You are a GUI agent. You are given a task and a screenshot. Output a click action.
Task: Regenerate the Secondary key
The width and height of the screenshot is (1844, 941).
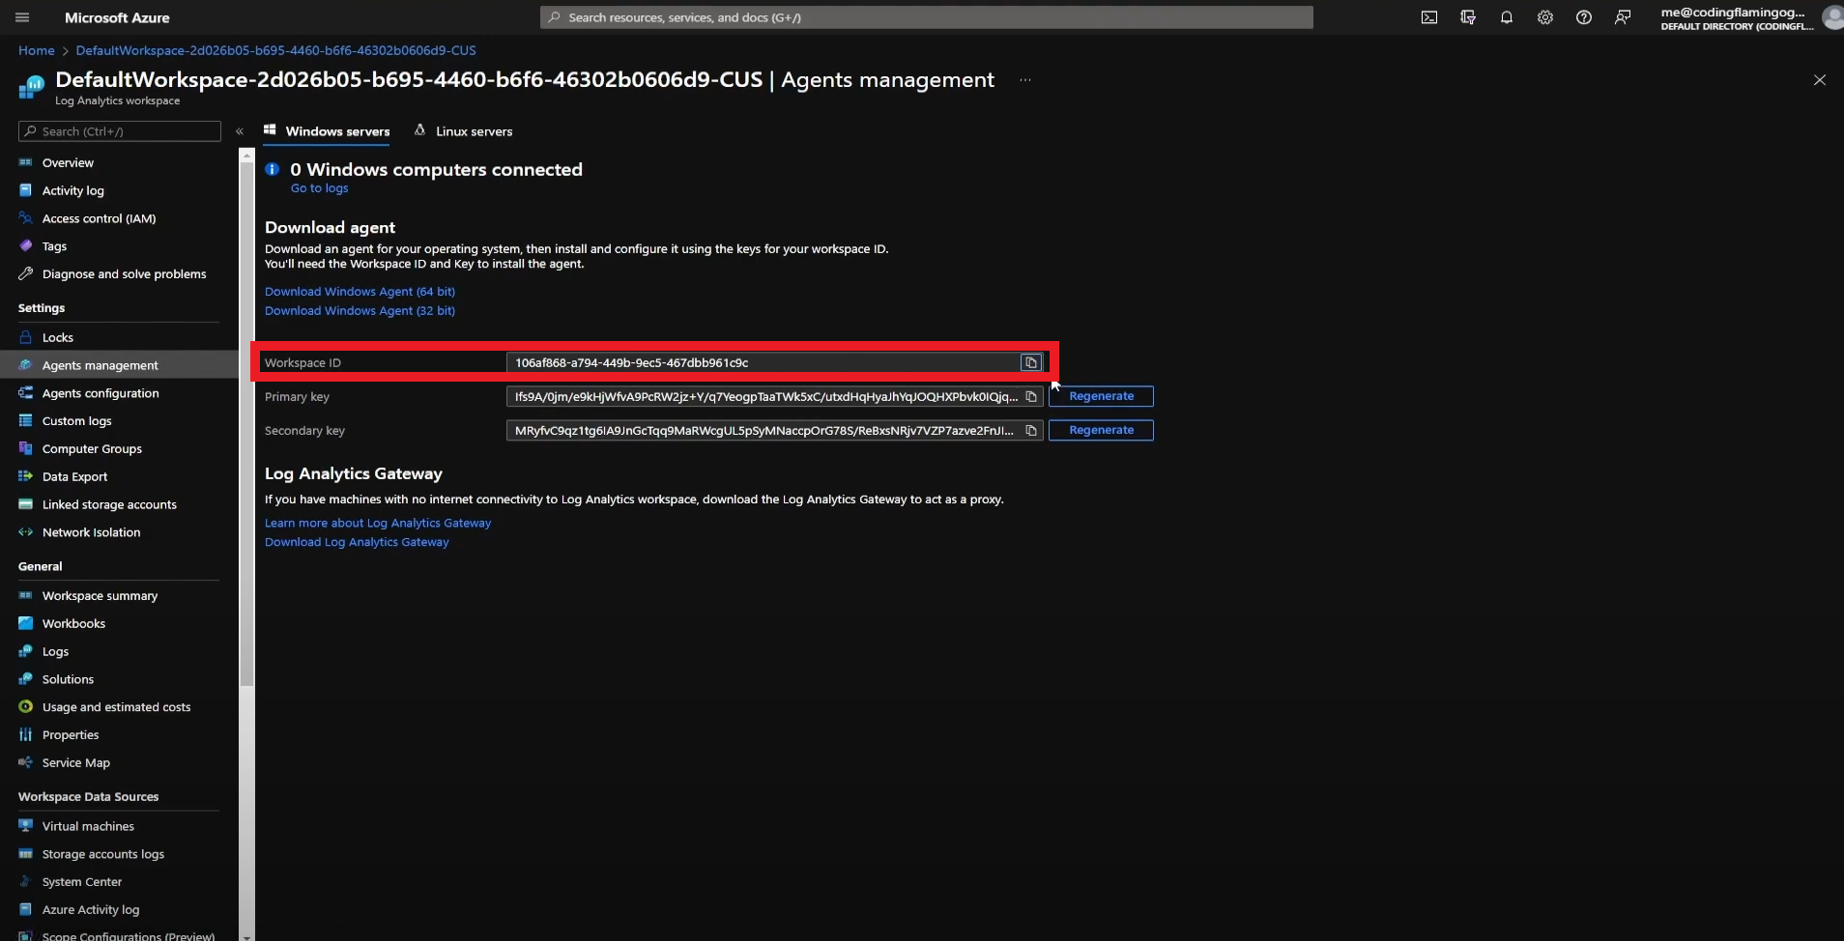(1101, 430)
